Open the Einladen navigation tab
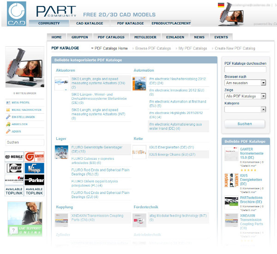 coord(175,37)
